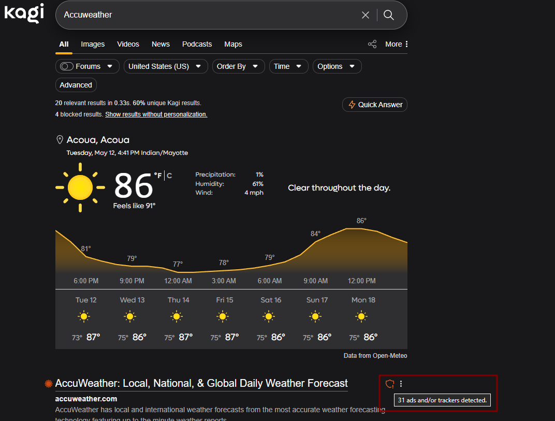This screenshot has height=421, width=555.
Task: Click the Kagi logo
Action: click(24, 13)
